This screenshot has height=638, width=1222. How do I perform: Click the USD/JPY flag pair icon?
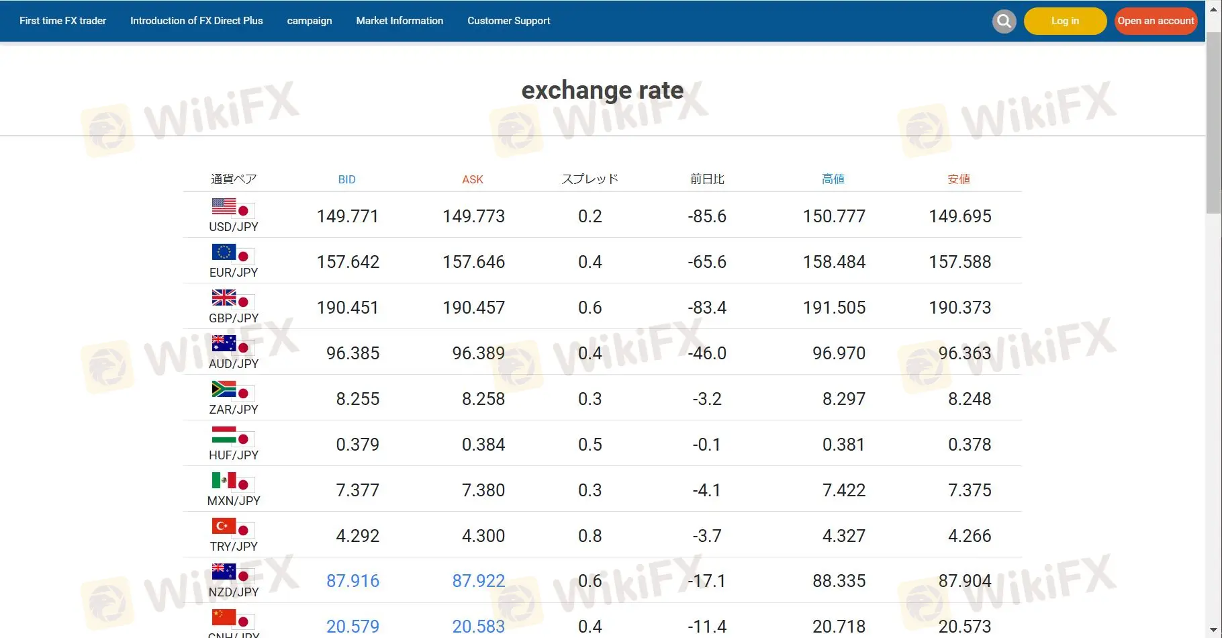tap(233, 208)
